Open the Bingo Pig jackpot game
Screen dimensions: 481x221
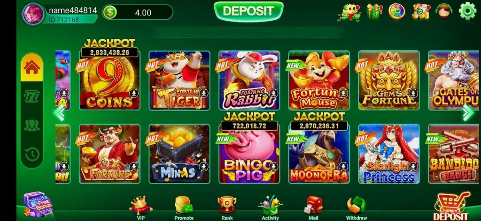pyautogui.click(x=249, y=153)
